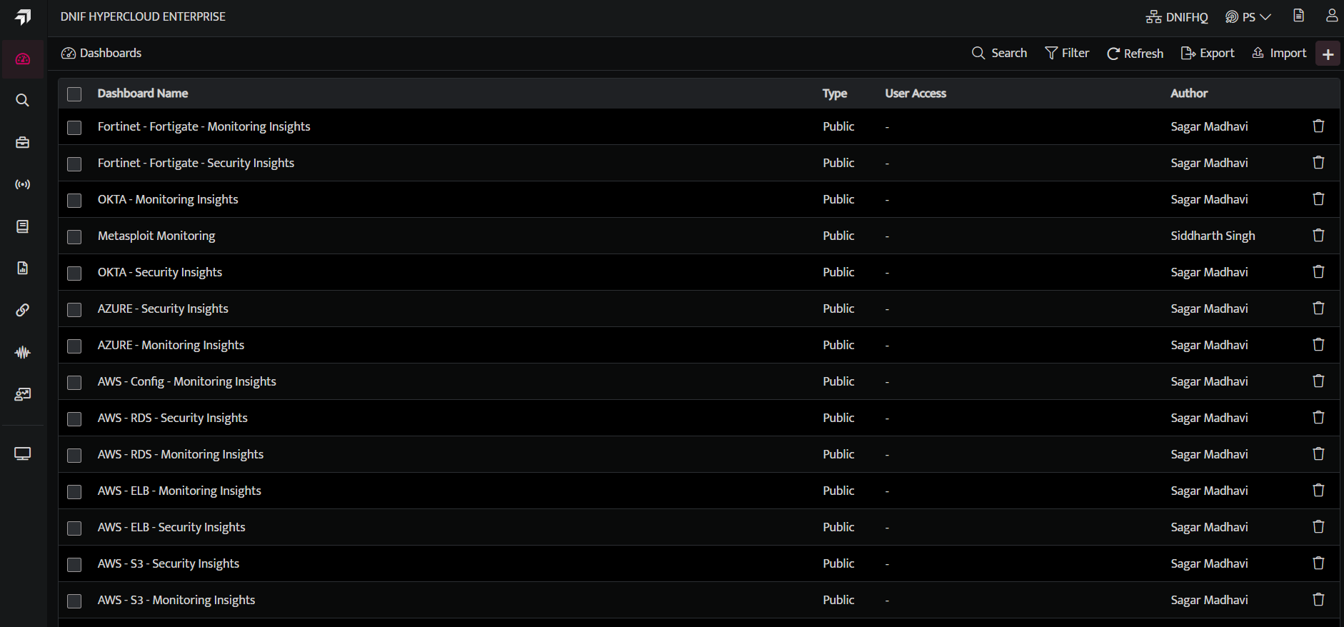Open the Filter option

coord(1067,54)
